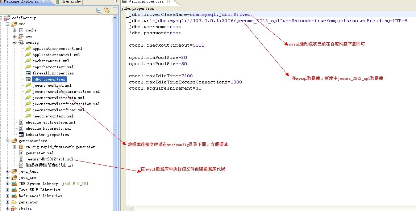416x211 pixels.
Task: Click the src source folder icon
Action: tap(14, 24)
